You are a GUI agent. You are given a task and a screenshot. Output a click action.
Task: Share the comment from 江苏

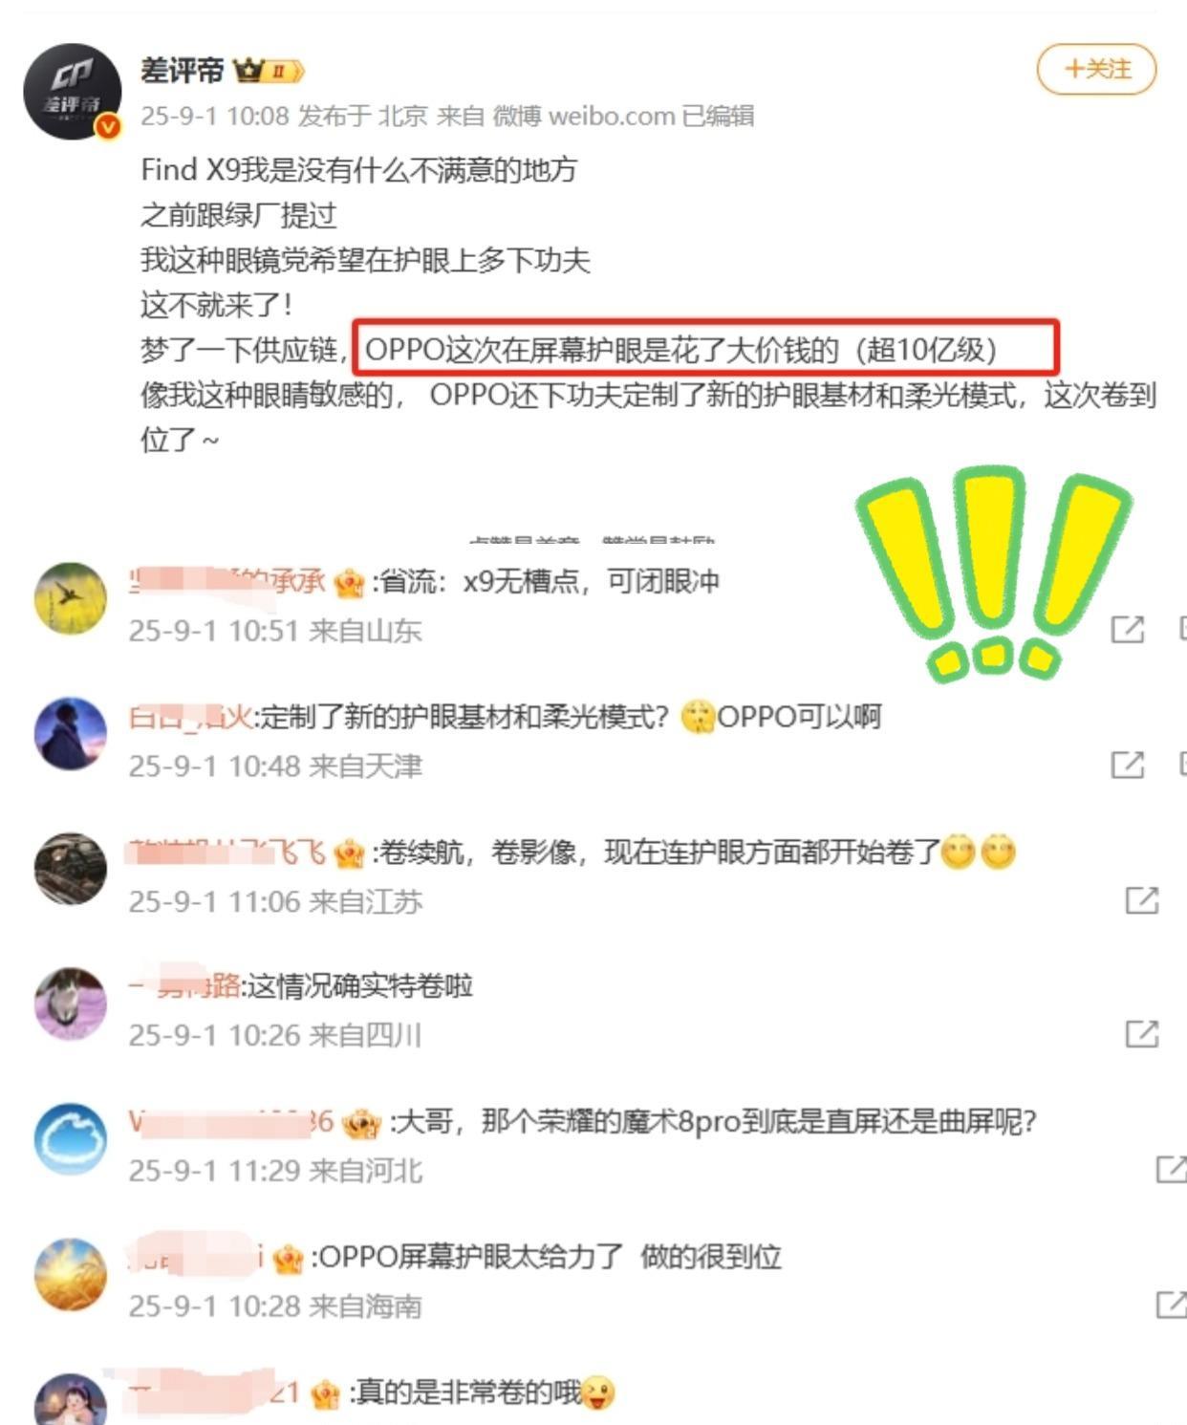click(1141, 899)
